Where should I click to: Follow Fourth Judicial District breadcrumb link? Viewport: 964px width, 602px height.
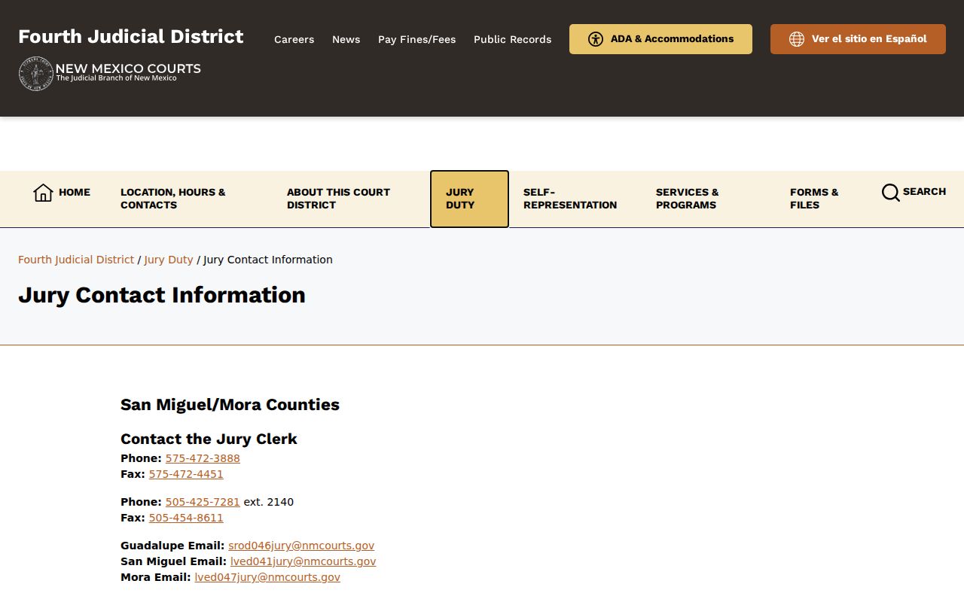pyautogui.click(x=76, y=260)
